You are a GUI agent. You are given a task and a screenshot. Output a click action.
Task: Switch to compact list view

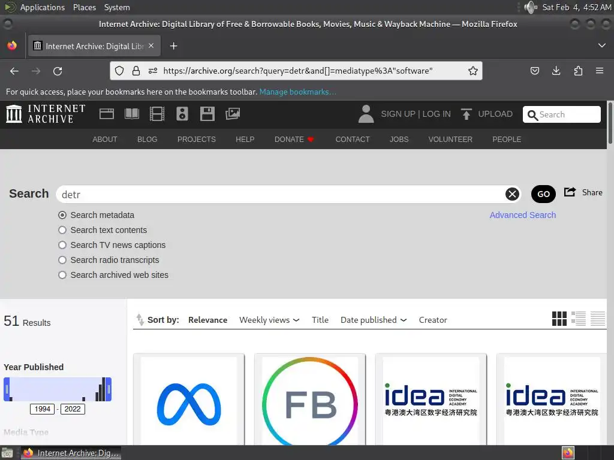click(598, 319)
